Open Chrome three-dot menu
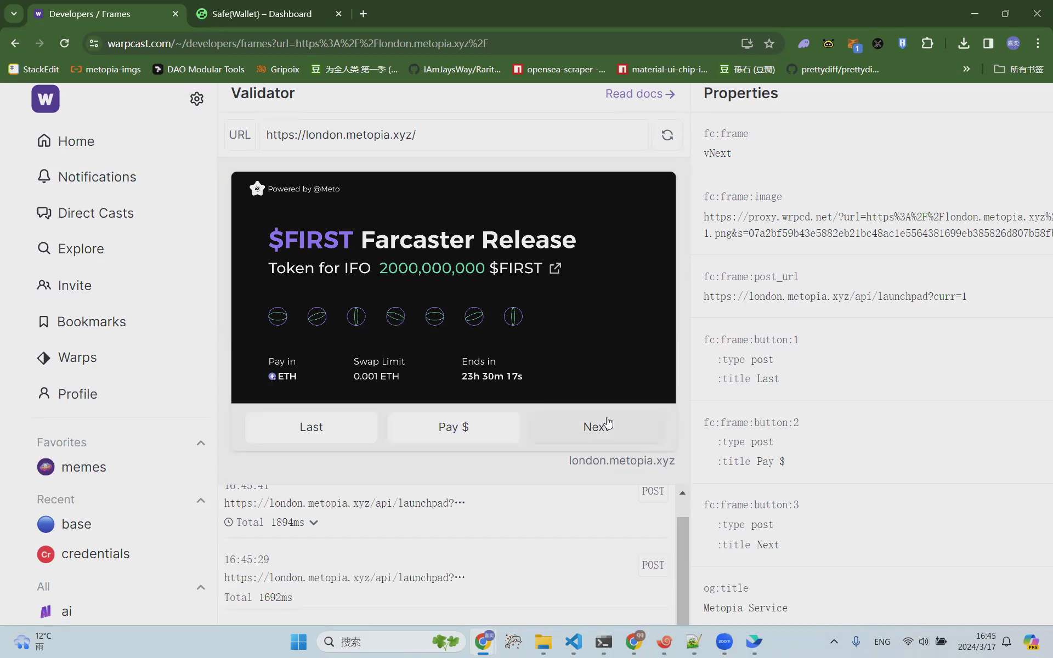This screenshot has width=1053, height=658. [x=1038, y=43]
